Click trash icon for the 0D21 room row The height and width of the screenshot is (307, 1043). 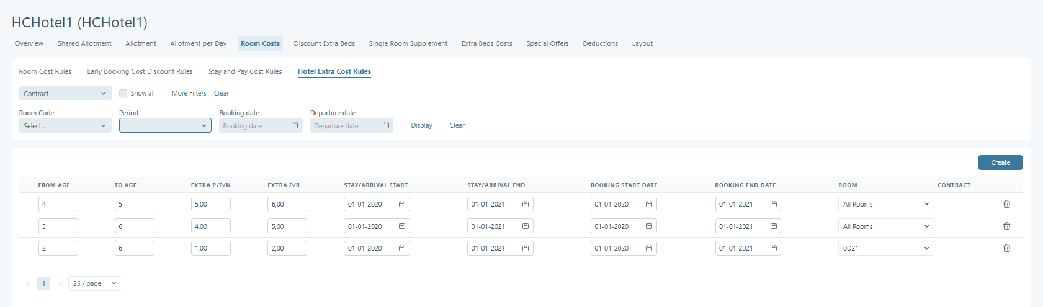(x=1006, y=248)
